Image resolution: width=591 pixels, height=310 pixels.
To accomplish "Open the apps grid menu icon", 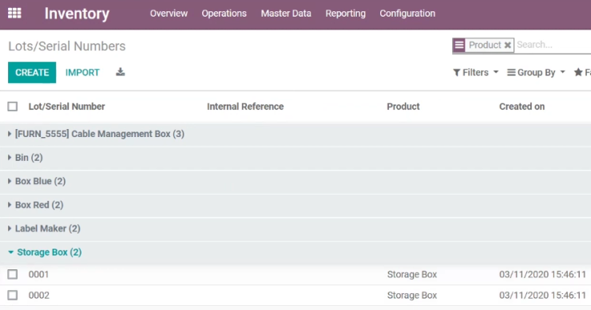I will click(x=14, y=14).
